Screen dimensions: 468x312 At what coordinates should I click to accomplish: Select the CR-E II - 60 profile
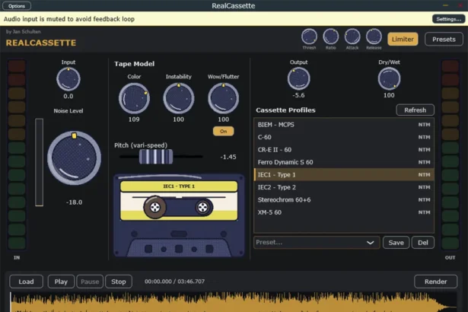(x=344, y=150)
